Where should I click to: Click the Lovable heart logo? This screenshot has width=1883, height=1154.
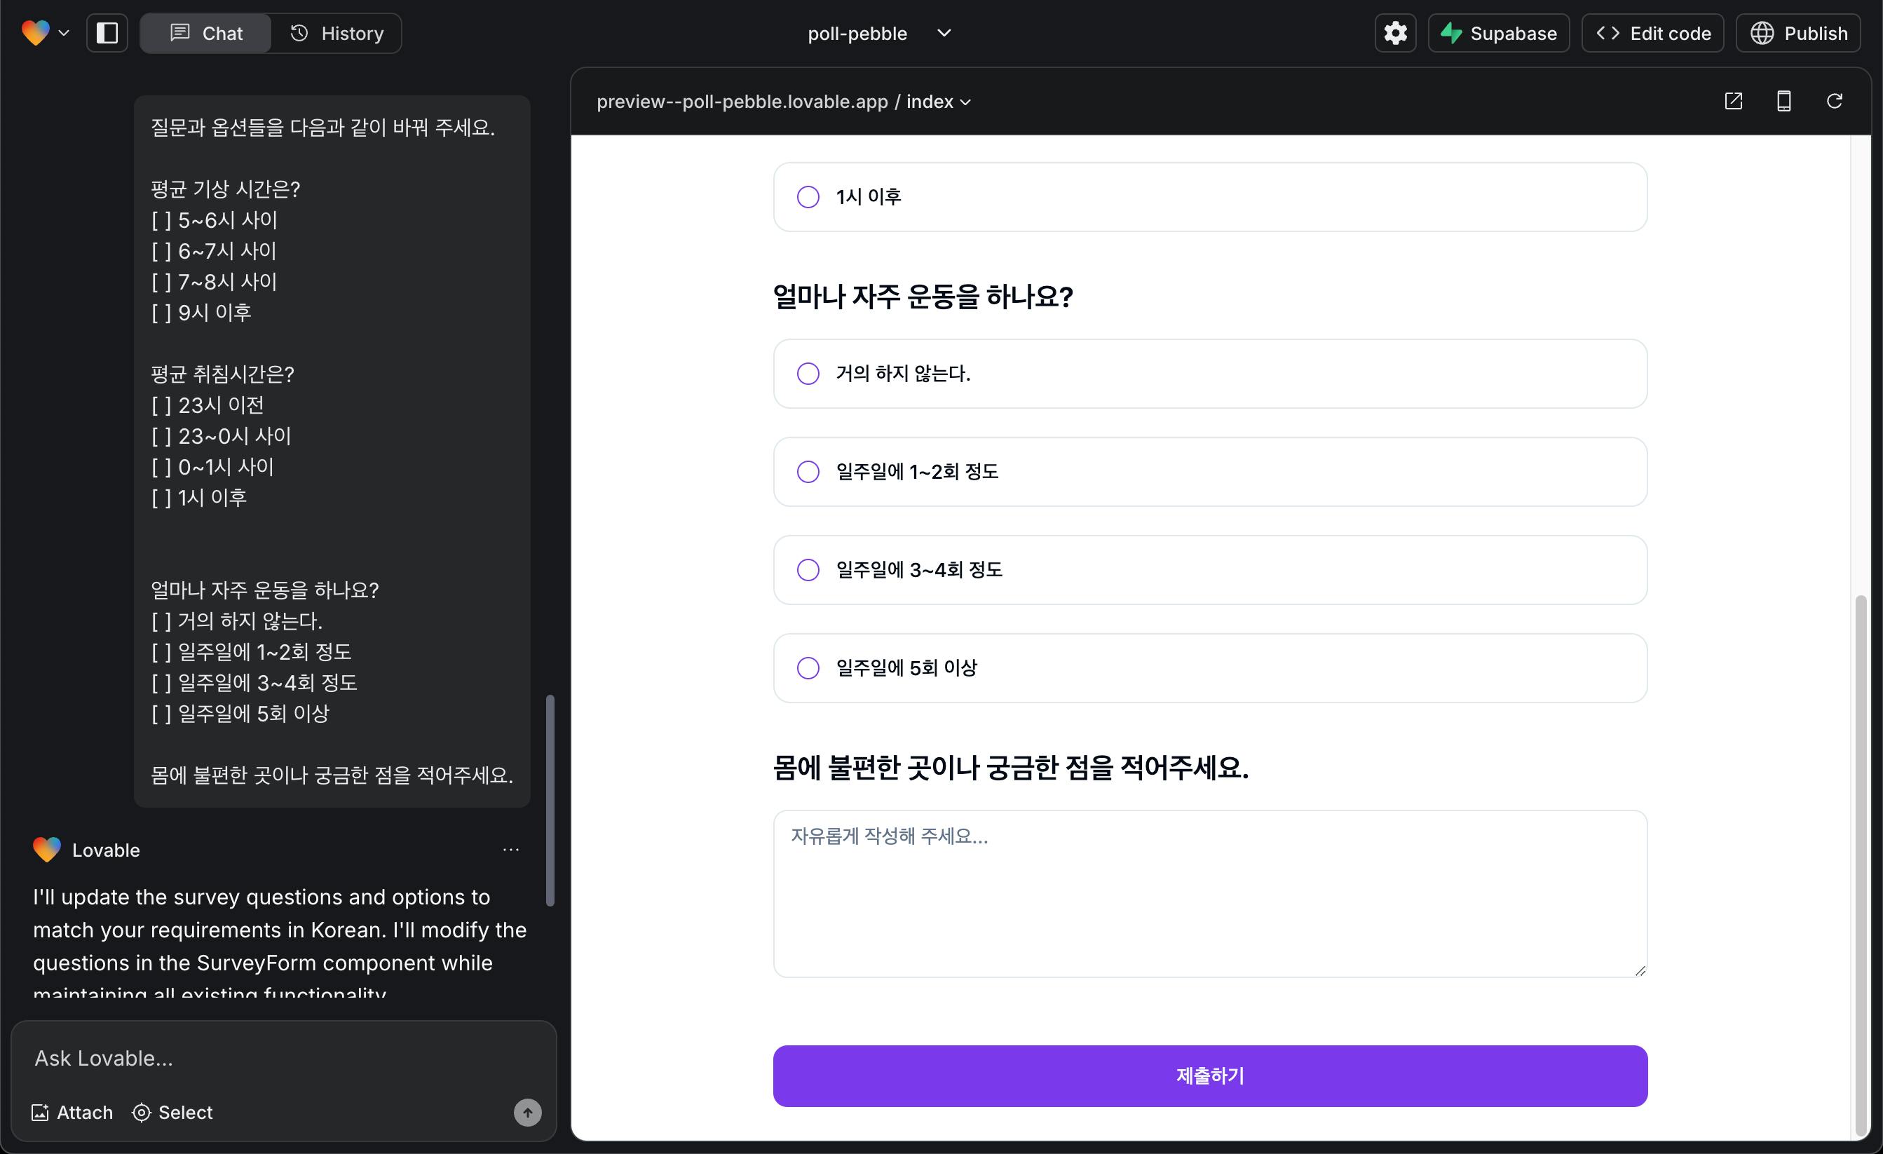pyautogui.click(x=35, y=33)
